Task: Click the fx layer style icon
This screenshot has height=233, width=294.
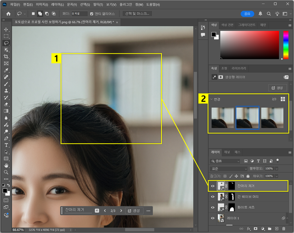Action: coord(249,228)
